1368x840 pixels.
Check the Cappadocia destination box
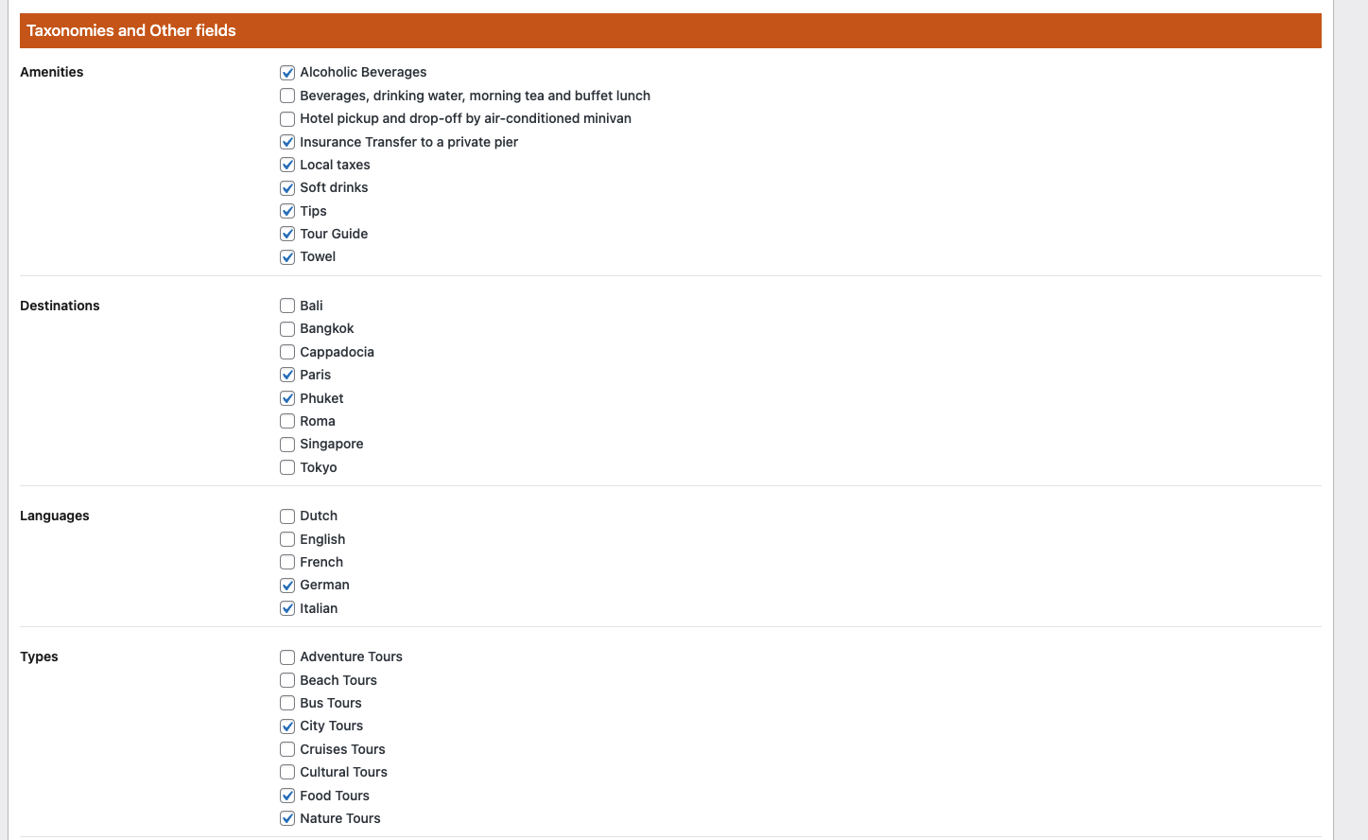pyautogui.click(x=287, y=352)
